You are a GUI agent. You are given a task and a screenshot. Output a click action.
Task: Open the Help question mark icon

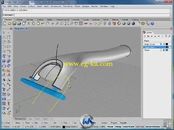[x=153, y=23]
